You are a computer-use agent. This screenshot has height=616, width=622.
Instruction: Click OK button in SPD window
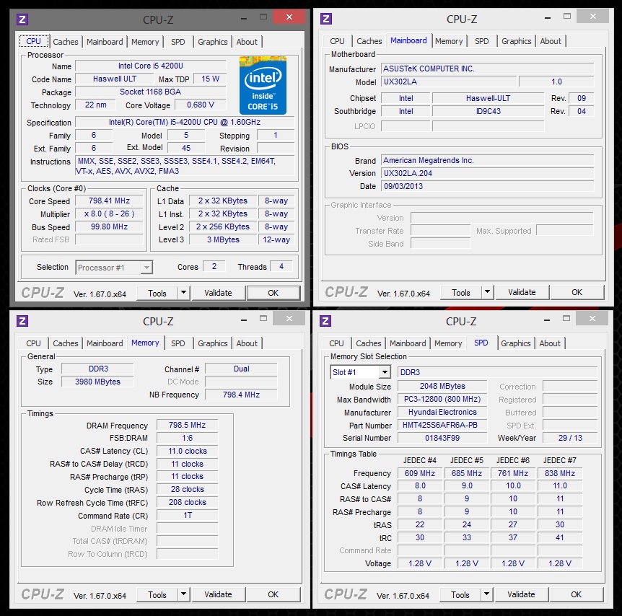pyautogui.click(x=577, y=594)
